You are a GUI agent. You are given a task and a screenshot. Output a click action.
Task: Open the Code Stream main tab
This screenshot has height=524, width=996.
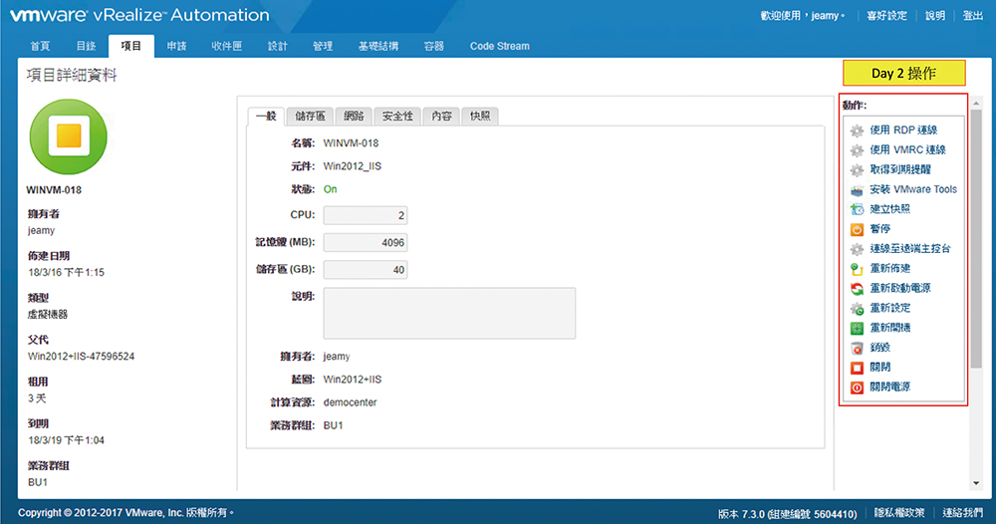(500, 46)
